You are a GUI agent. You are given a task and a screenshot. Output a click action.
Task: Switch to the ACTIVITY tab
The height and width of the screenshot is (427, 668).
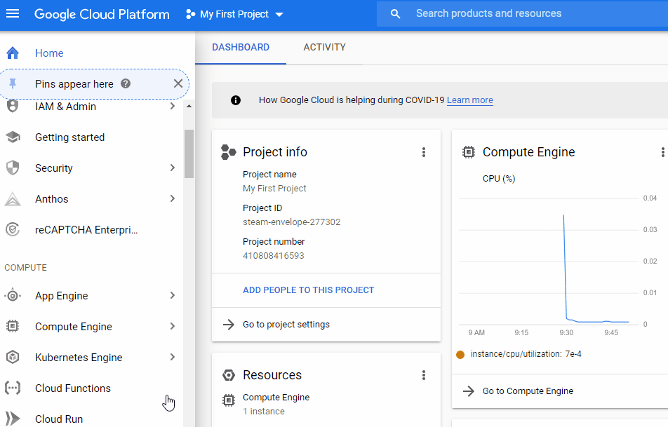click(x=325, y=47)
